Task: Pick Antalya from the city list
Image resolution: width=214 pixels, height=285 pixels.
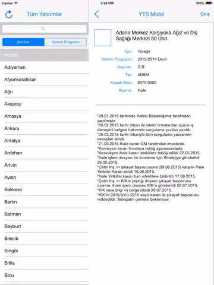Action: pos(45,141)
